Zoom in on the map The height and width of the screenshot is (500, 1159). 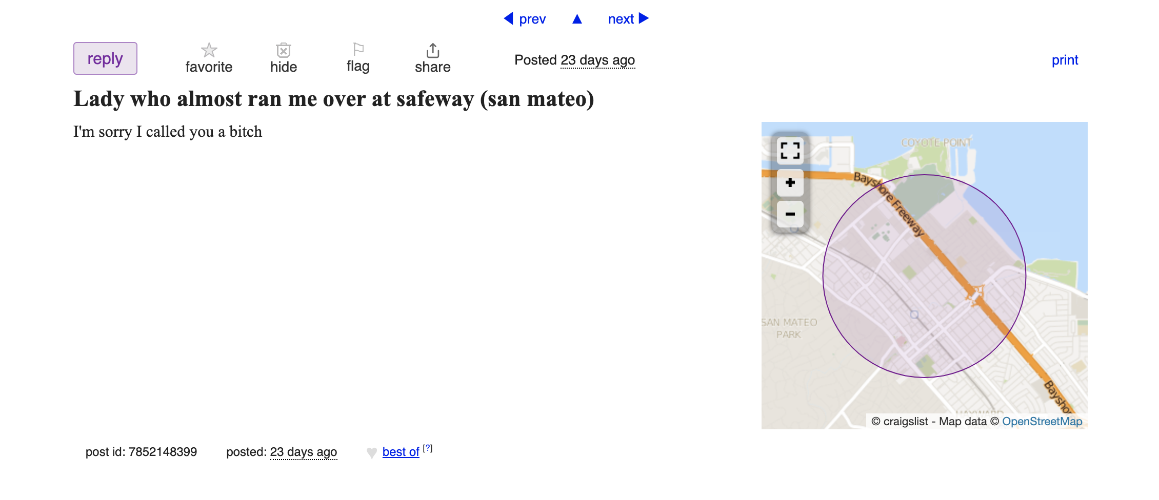click(x=790, y=183)
